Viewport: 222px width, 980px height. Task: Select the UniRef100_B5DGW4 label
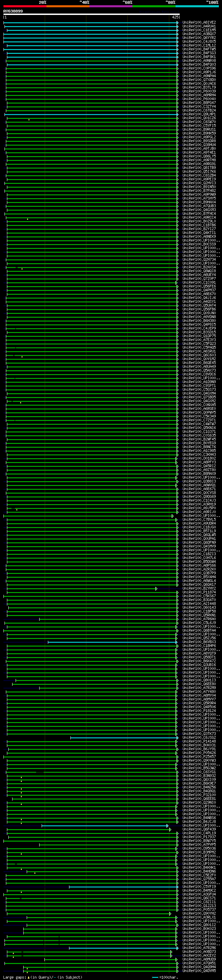click(x=199, y=561)
